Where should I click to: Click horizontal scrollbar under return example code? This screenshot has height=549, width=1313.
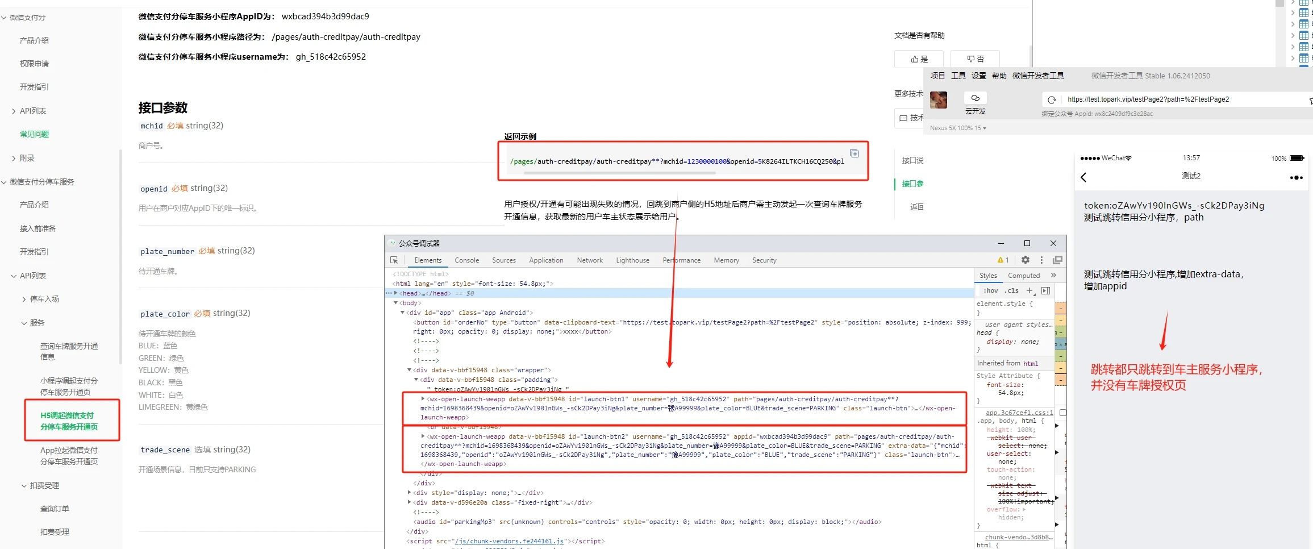pyautogui.click(x=619, y=173)
